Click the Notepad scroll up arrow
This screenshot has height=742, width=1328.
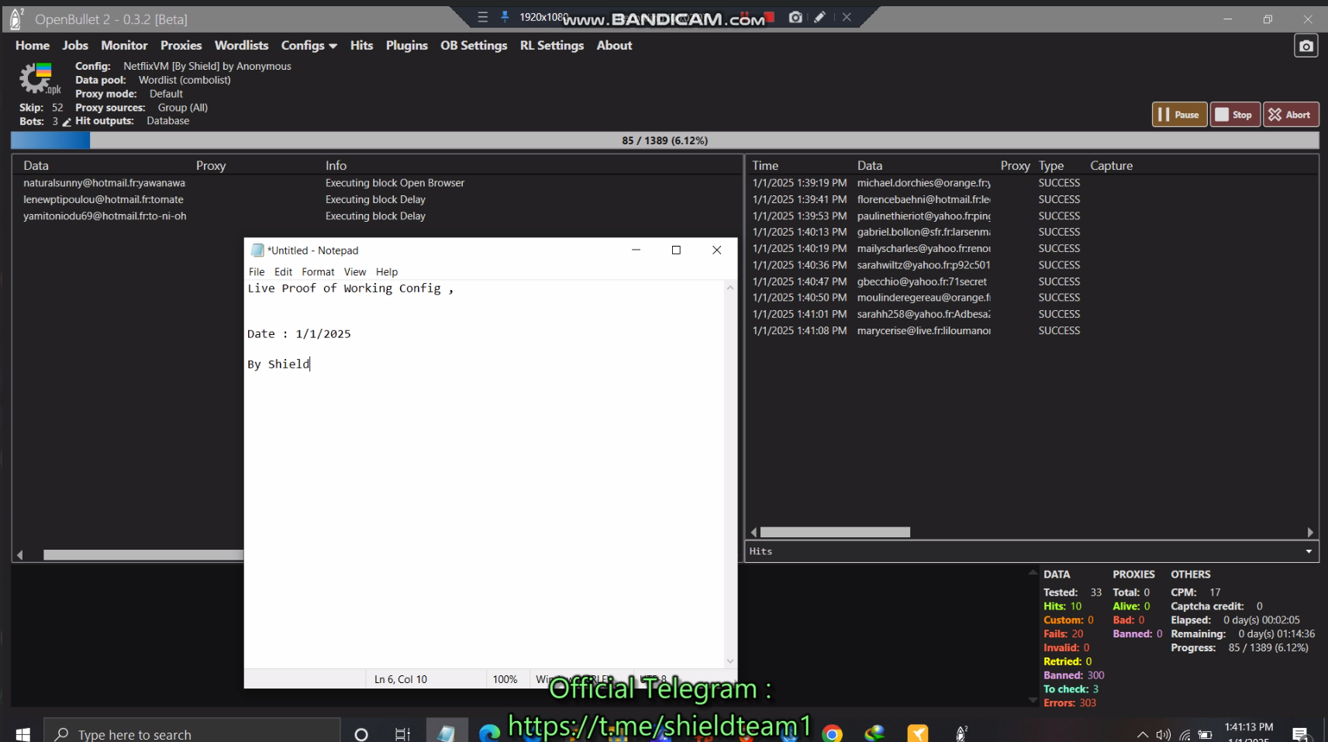point(730,288)
